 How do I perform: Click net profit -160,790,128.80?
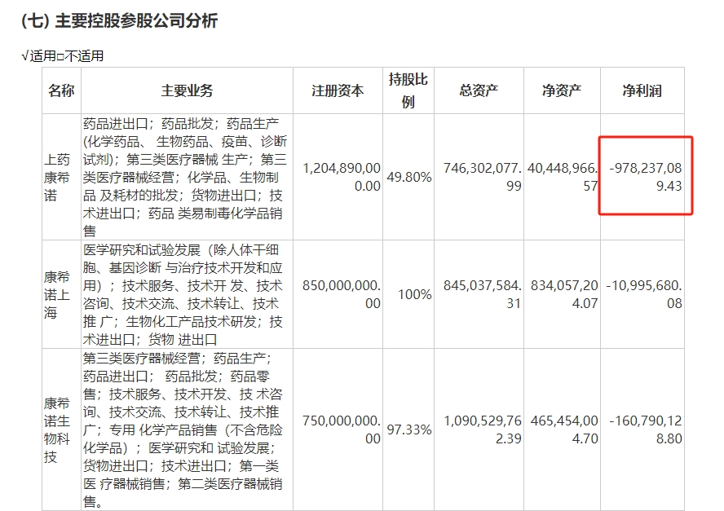pyautogui.click(x=646, y=430)
